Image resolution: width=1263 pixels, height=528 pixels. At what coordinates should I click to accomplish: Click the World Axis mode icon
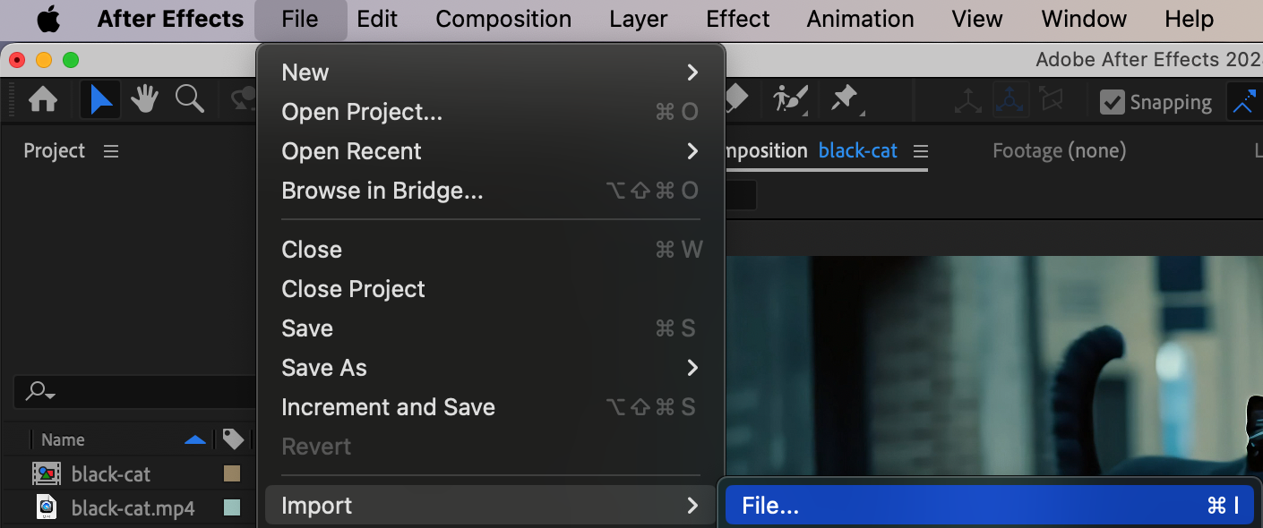coord(1010,100)
